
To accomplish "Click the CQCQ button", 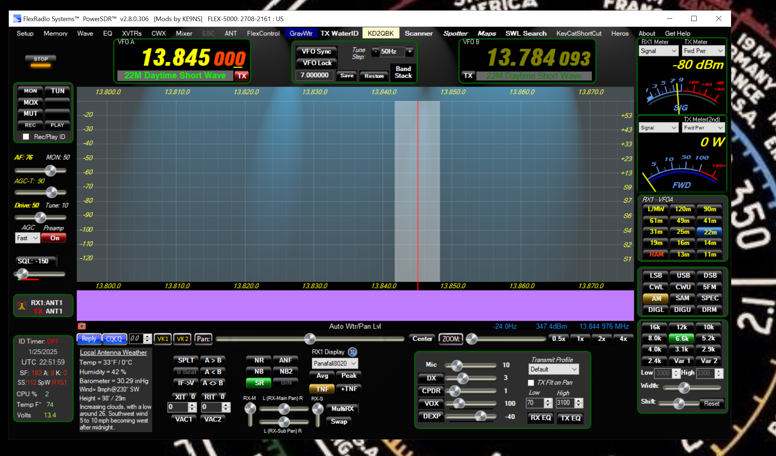I will (114, 339).
